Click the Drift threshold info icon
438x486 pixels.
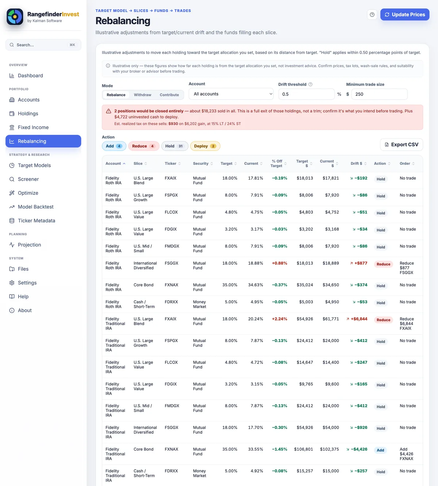click(311, 84)
